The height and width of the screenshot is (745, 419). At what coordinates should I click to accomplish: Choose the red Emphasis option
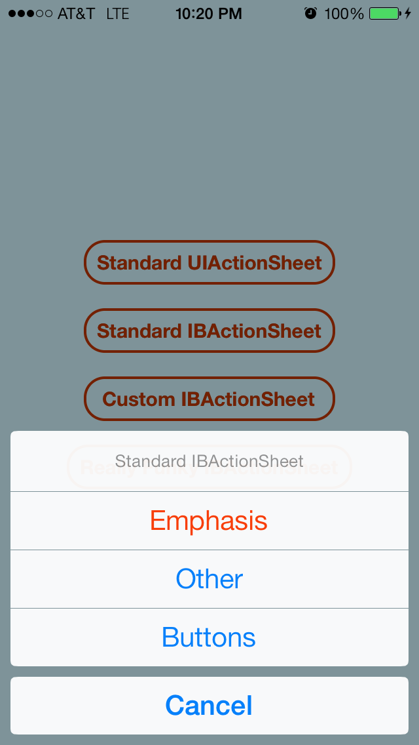point(209,521)
